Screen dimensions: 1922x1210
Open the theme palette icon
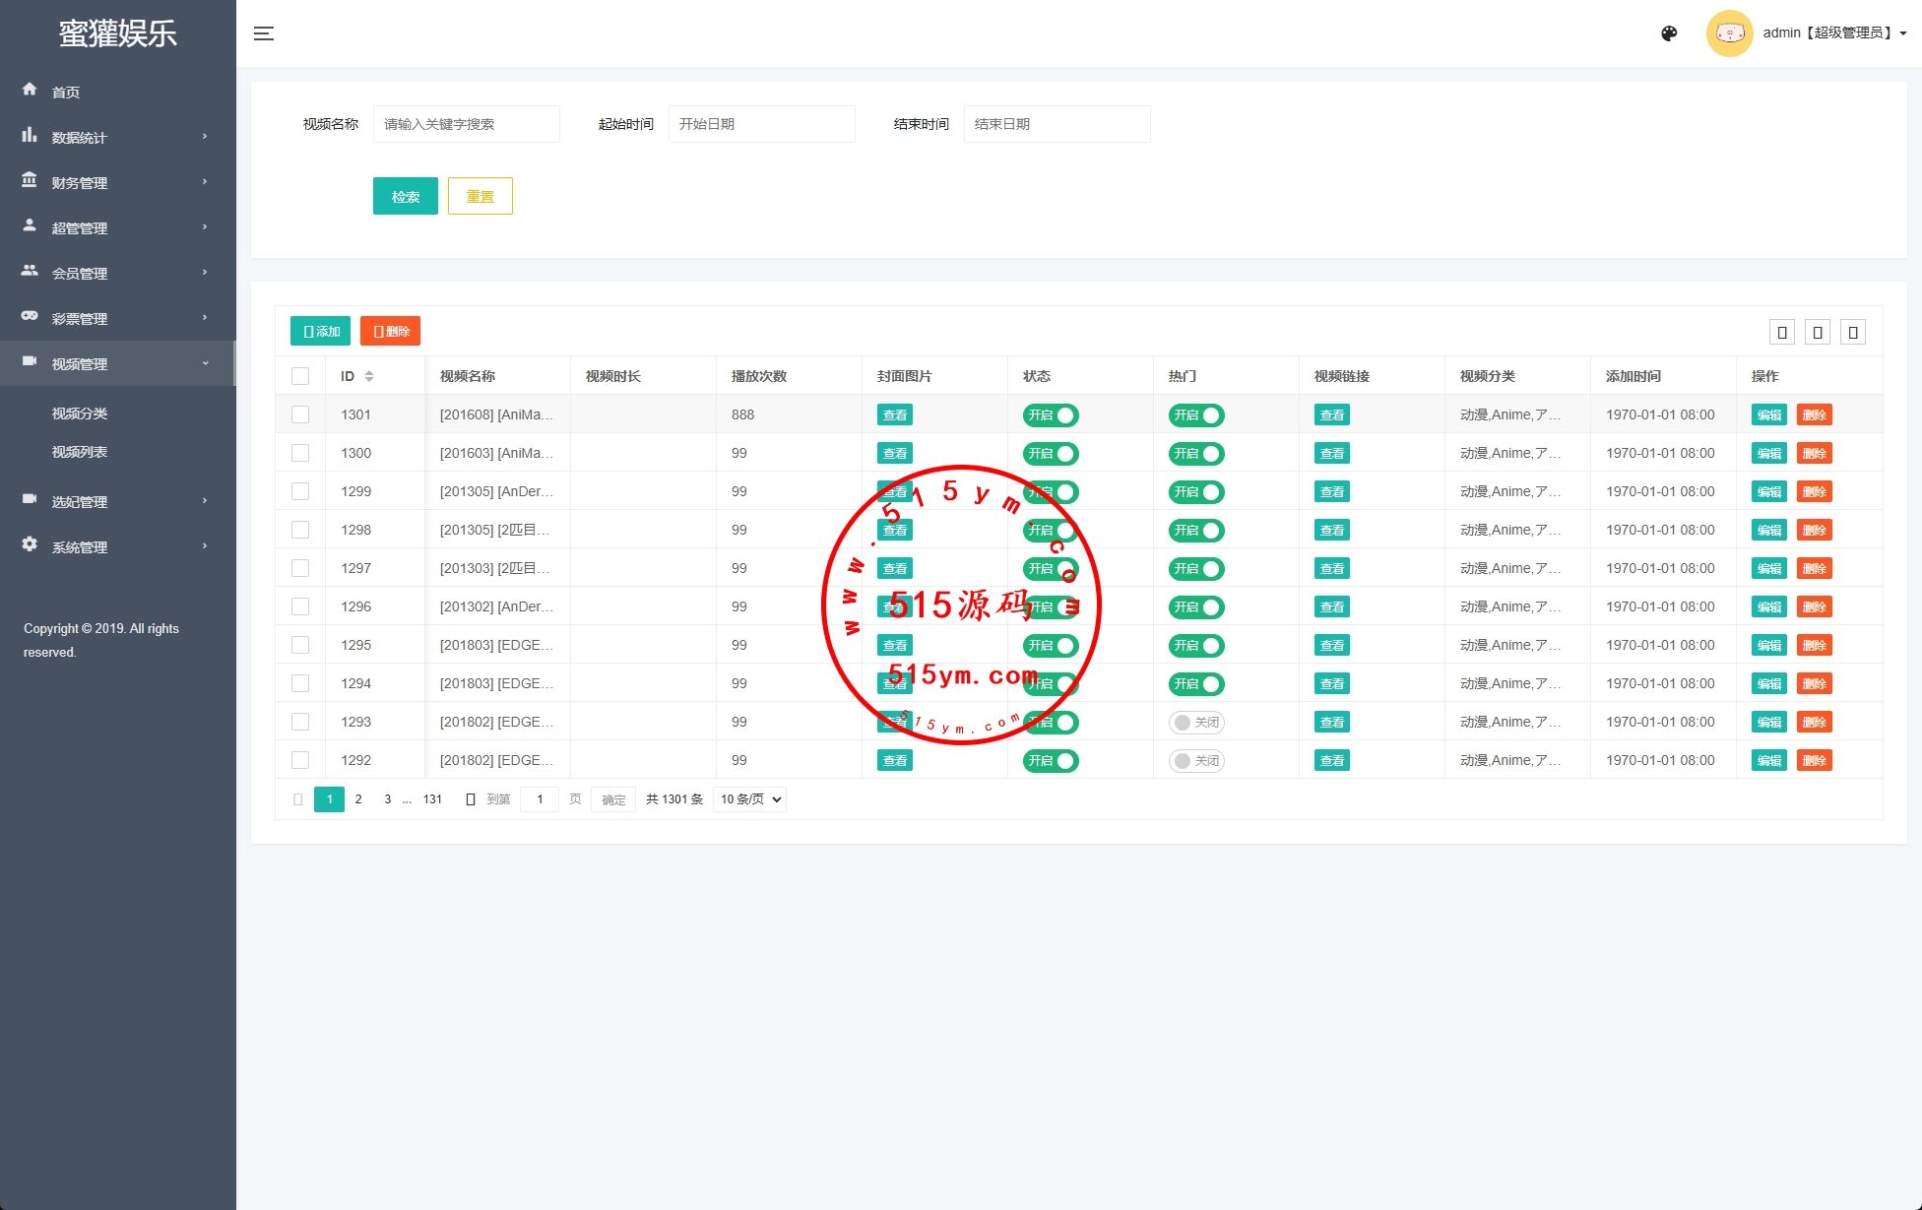1669,33
